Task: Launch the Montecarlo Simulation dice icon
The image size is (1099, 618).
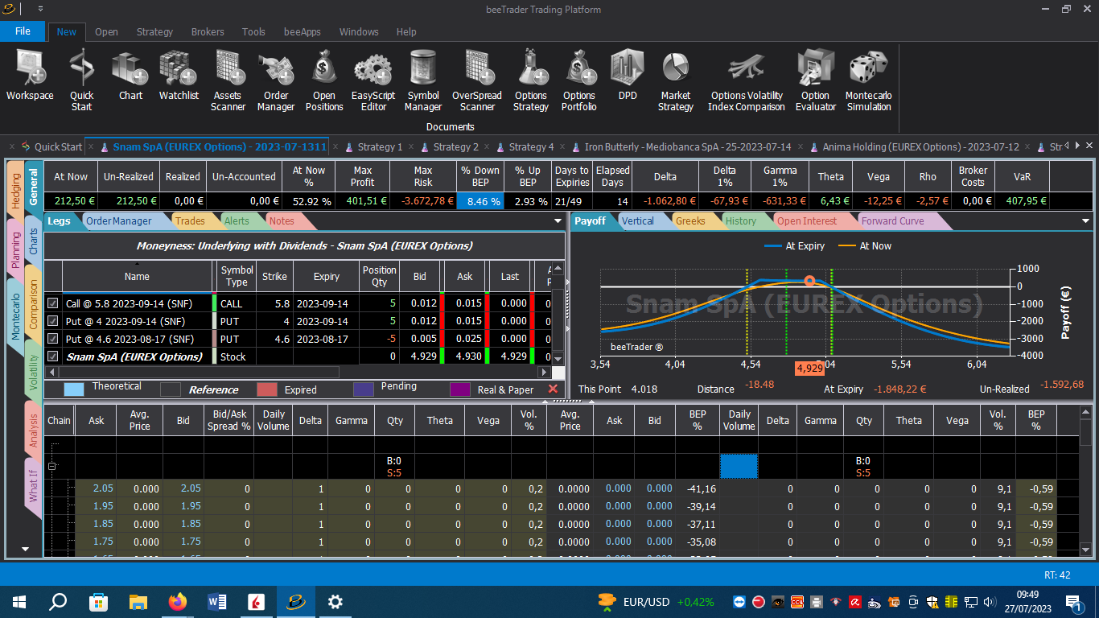Action: [868, 80]
